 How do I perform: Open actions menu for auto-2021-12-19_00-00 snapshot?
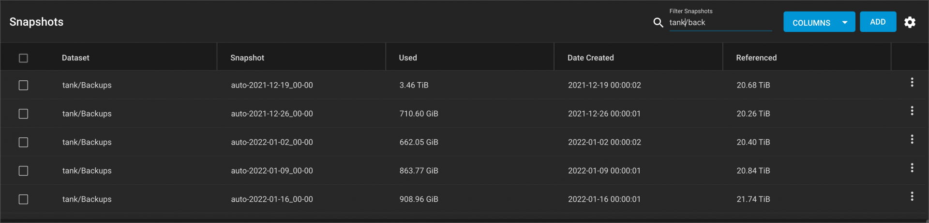912,82
